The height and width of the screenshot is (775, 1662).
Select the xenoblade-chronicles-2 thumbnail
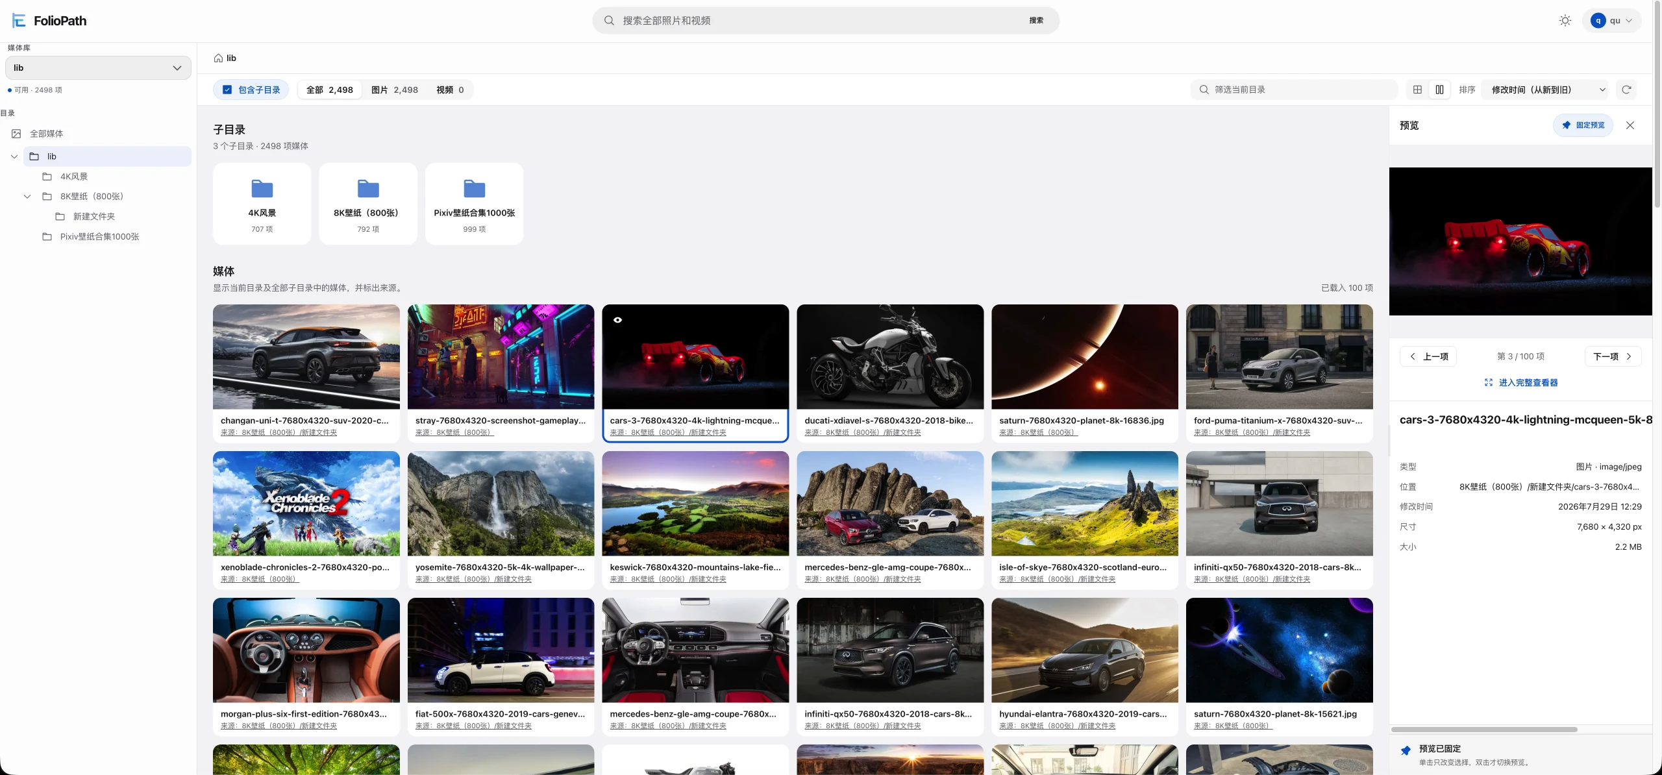click(x=306, y=504)
